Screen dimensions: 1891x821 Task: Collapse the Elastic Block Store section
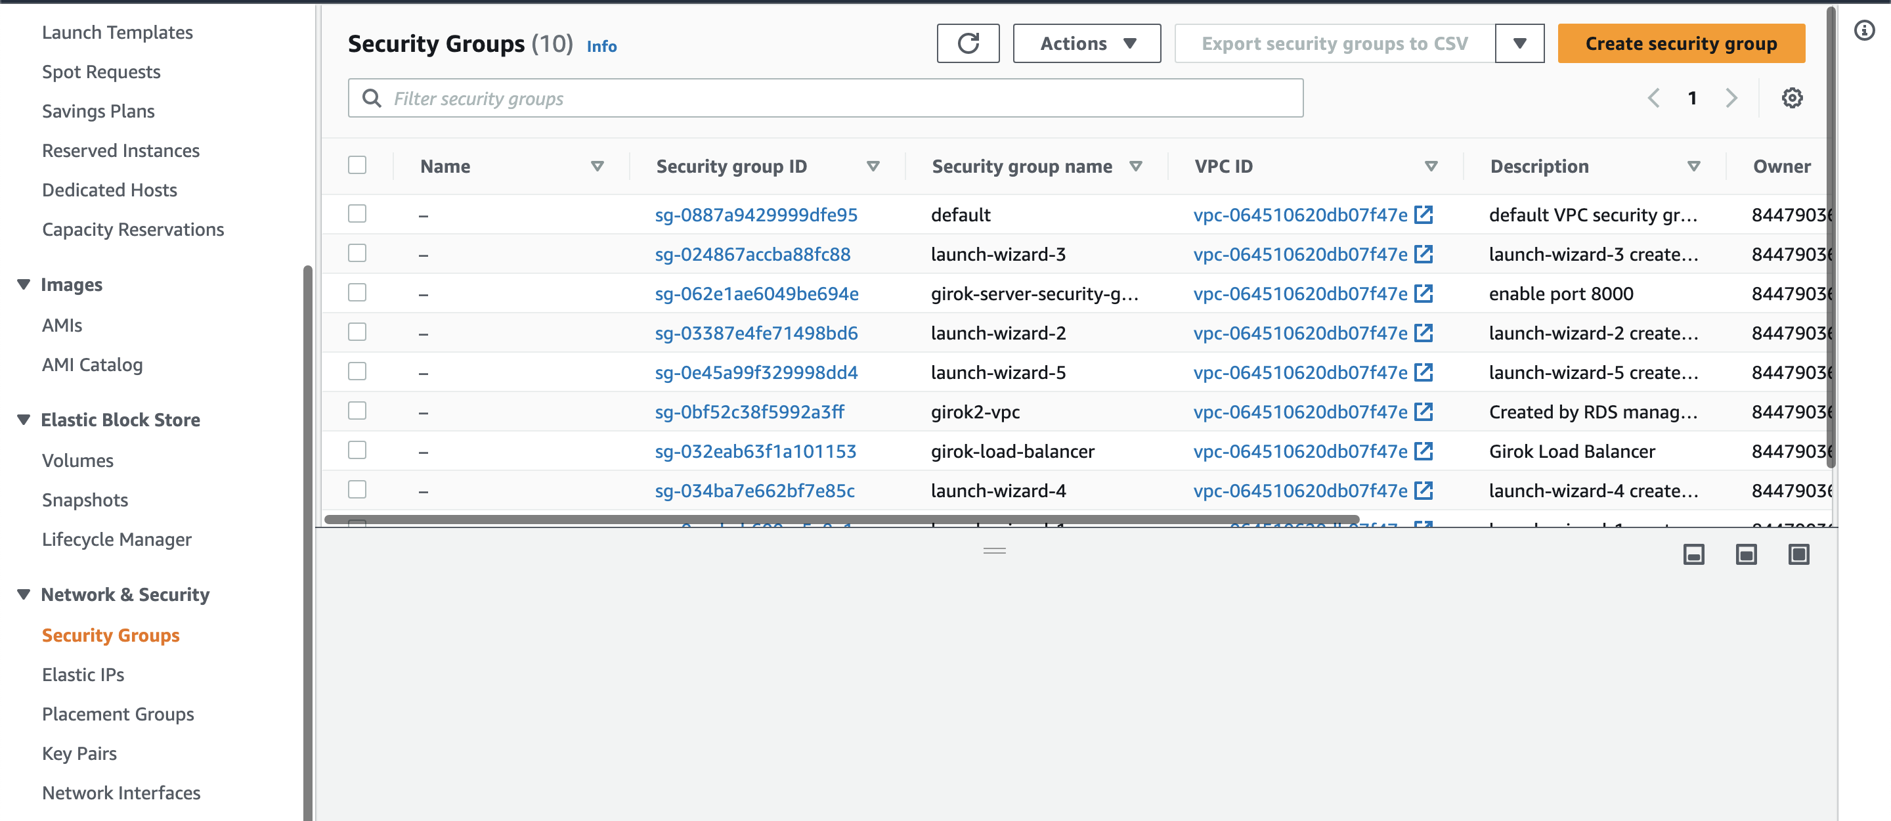tap(23, 418)
